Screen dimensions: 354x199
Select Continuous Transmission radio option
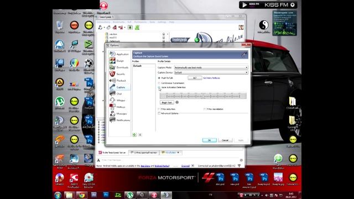[x=159, y=83]
